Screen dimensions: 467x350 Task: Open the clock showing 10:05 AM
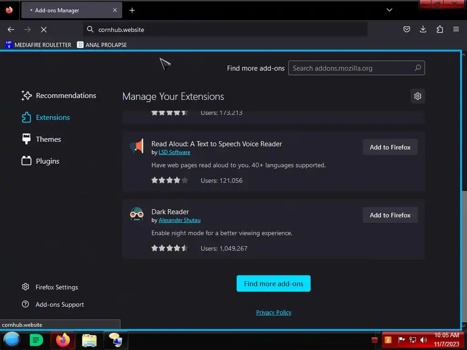click(446, 340)
